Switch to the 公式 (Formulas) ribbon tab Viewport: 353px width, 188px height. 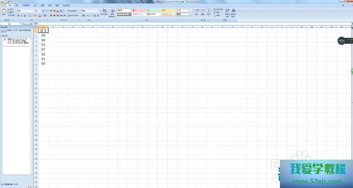35,6
